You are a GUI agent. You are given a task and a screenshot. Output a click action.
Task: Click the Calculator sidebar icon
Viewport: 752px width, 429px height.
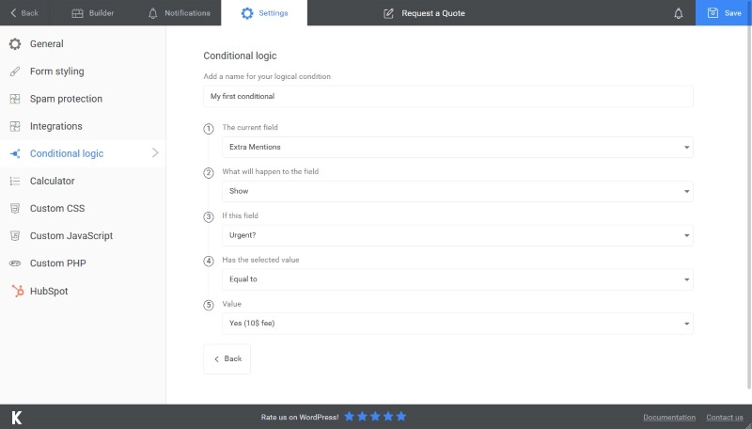click(15, 181)
